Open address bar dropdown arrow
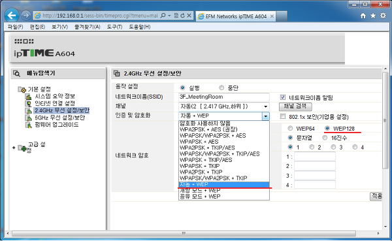The image size is (392, 241). pos(169,16)
